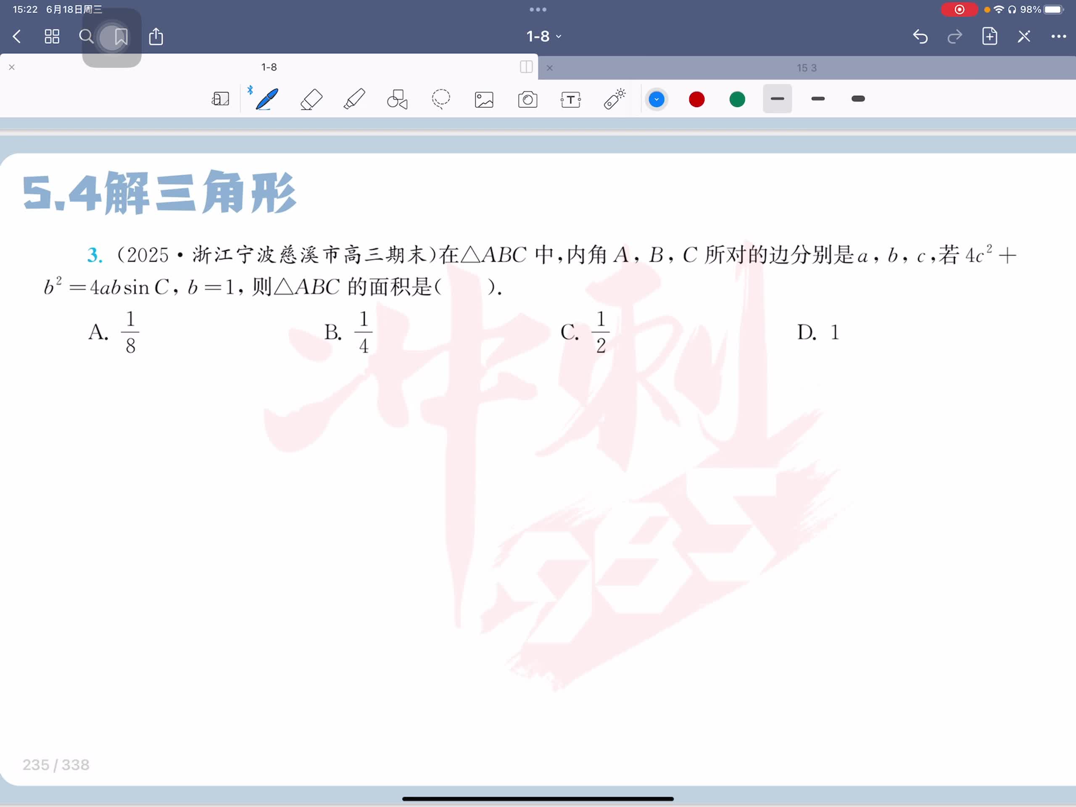Screen dimensions: 1076x807
Task: Pick the red pen color
Action: pyautogui.click(x=696, y=99)
